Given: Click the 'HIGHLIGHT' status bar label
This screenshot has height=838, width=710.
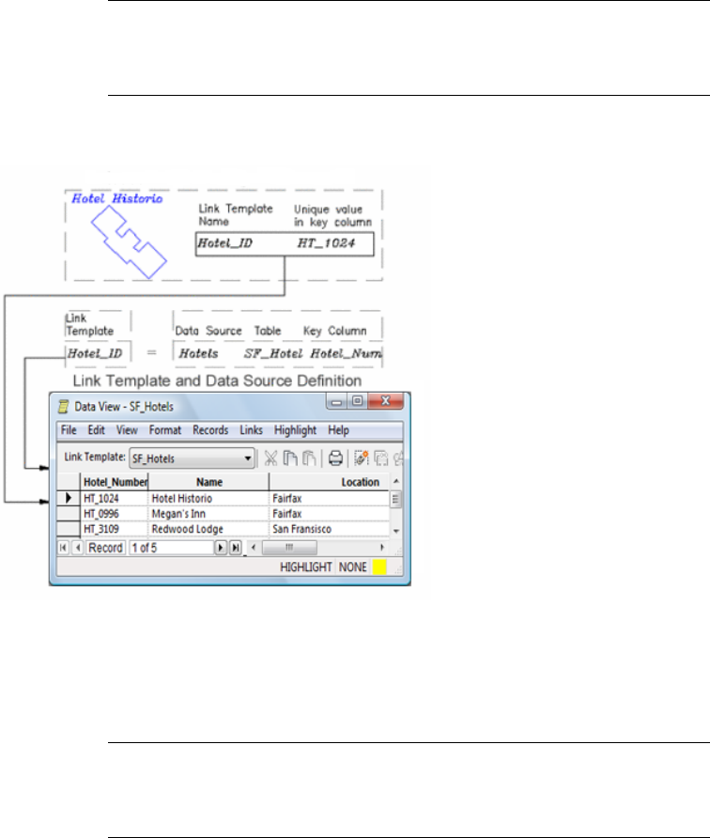Looking at the screenshot, I should click(305, 567).
